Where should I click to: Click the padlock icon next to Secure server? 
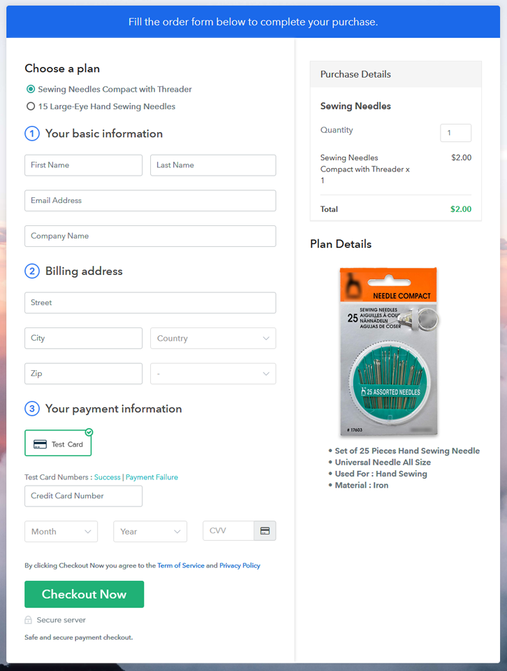(x=29, y=620)
